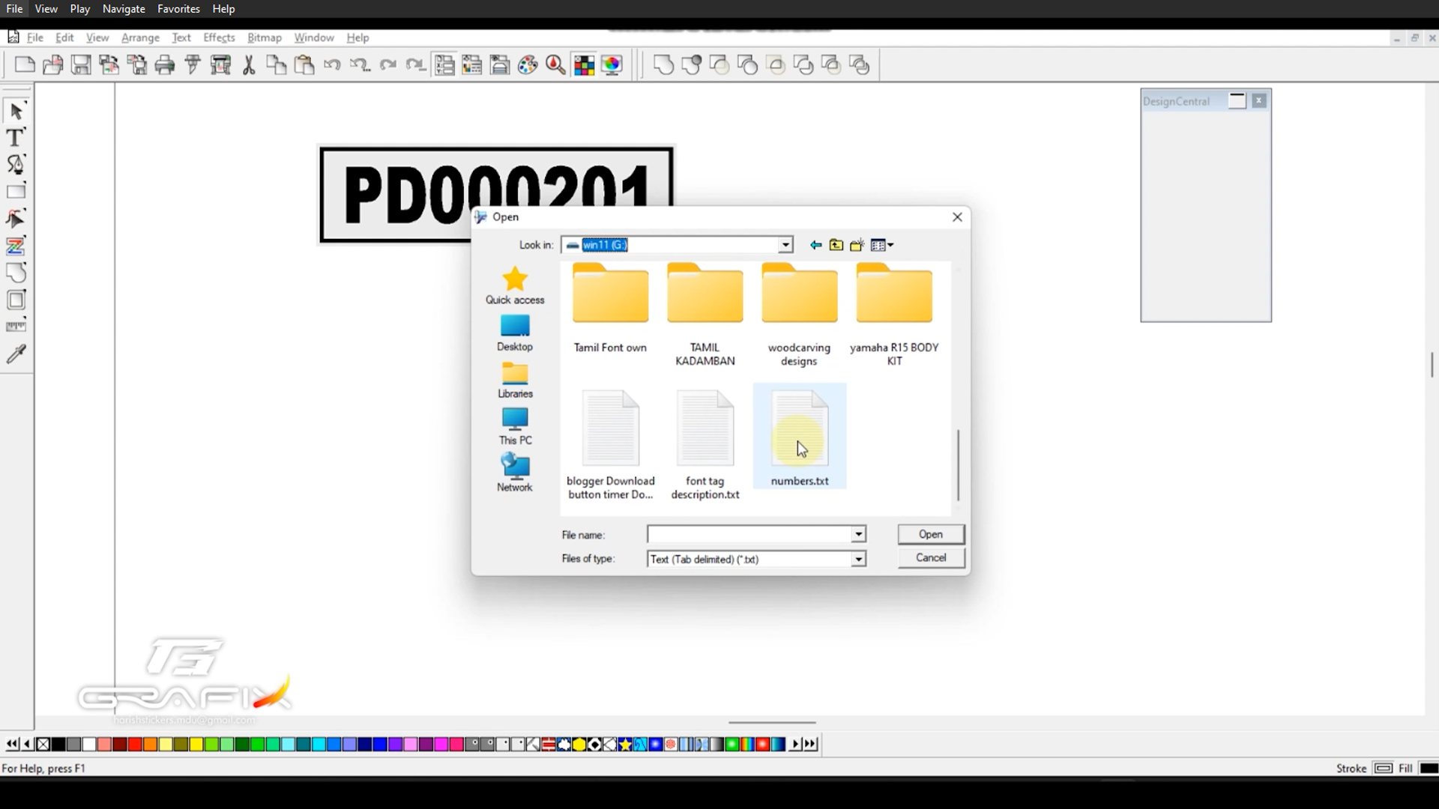Click the Open file toolbar icon
The image size is (1439, 809).
click(x=52, y=65)
